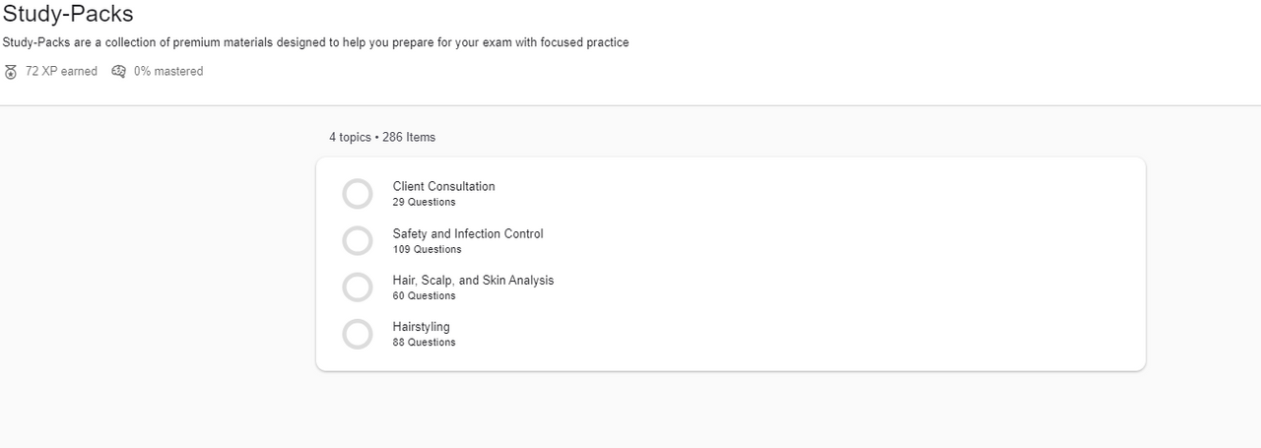
Task: Click the mastery brain icon
Action: pos(119,71)
